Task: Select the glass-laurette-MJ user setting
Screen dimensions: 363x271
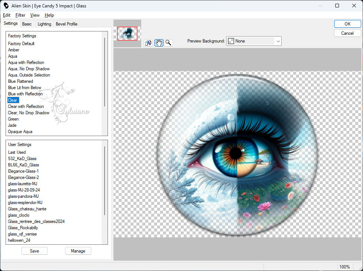Action: (x=22, y=183)
